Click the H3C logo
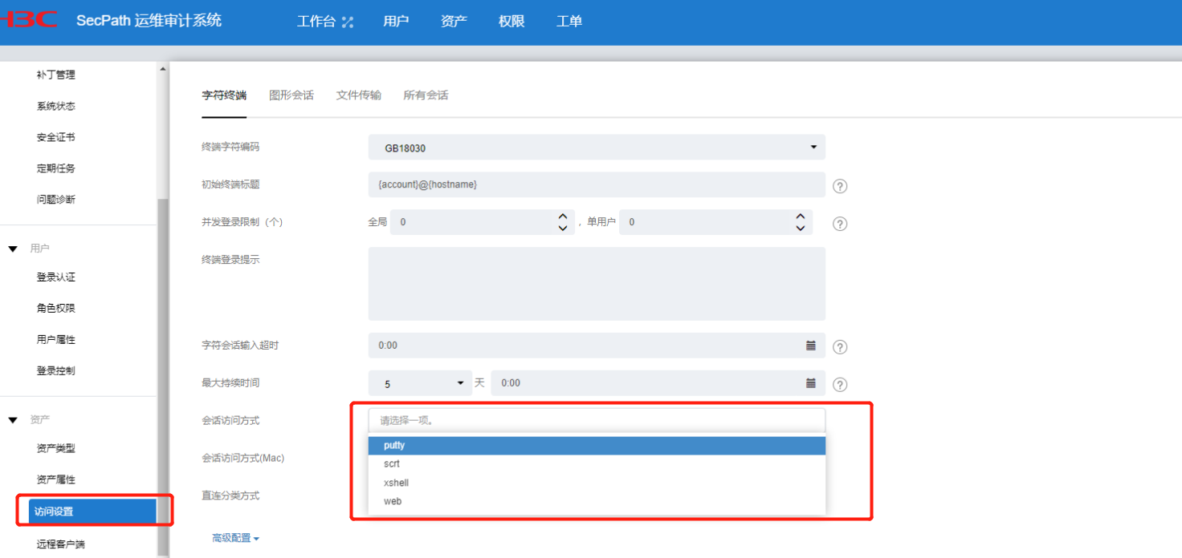1182x558 pixels. [30, 19]
